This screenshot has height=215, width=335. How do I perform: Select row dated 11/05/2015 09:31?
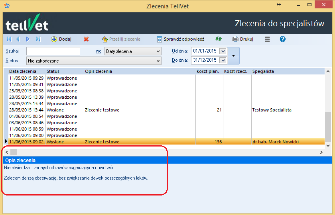point(166,84)
